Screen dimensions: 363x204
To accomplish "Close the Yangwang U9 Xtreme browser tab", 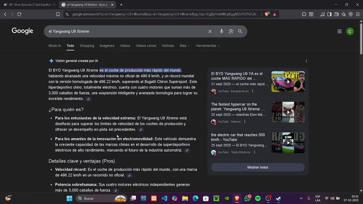I will (112, 5).
